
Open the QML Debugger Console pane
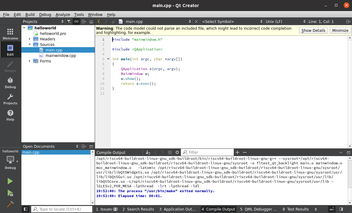(x=258, y=209)
